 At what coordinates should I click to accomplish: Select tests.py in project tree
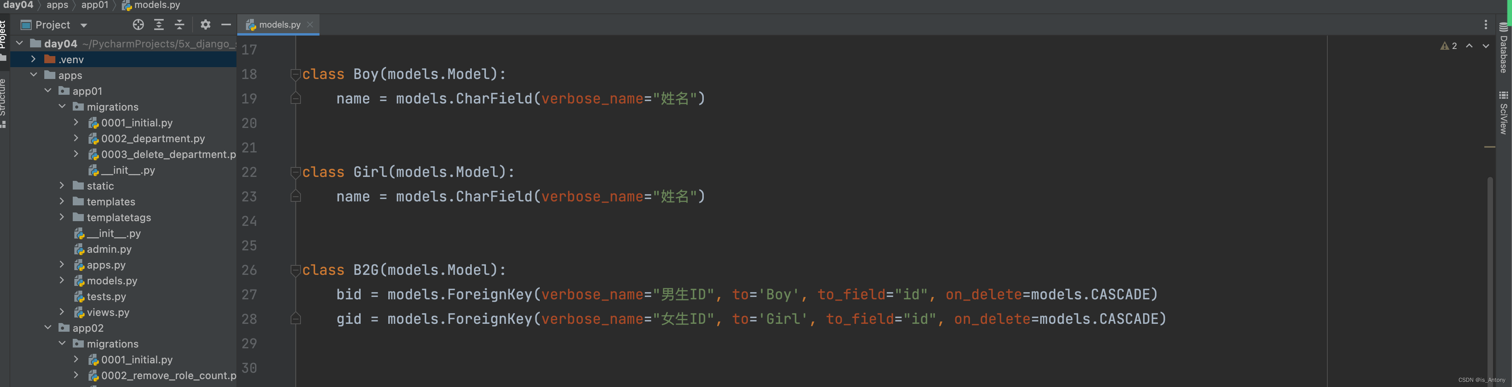tap(106, 297)
